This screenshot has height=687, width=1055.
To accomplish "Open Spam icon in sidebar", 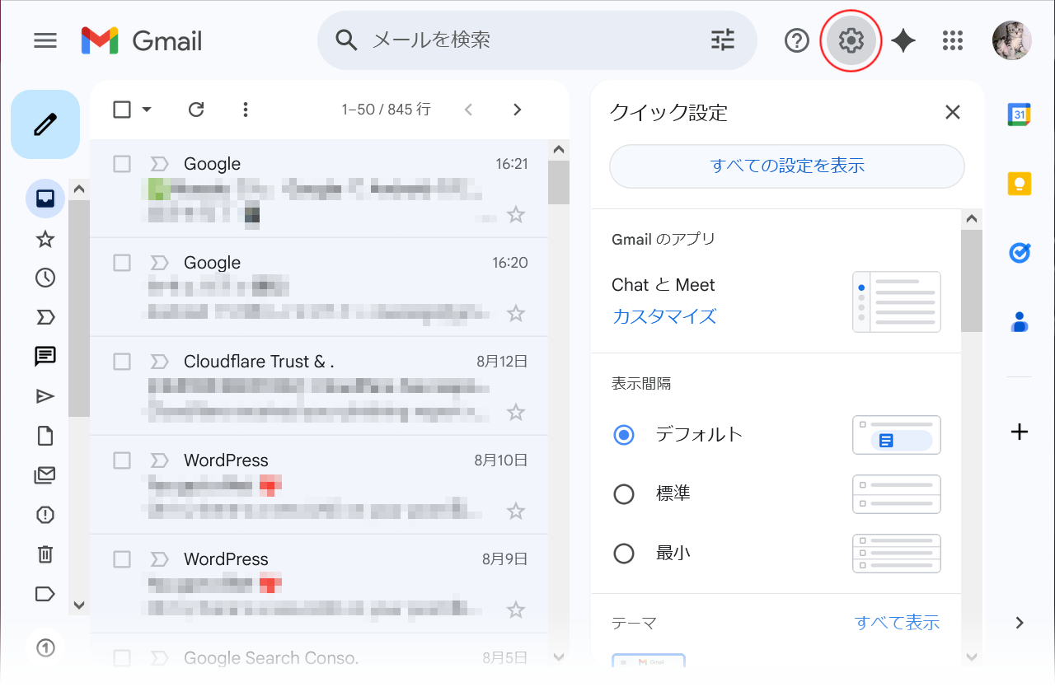I will click(x=45, y=515).
